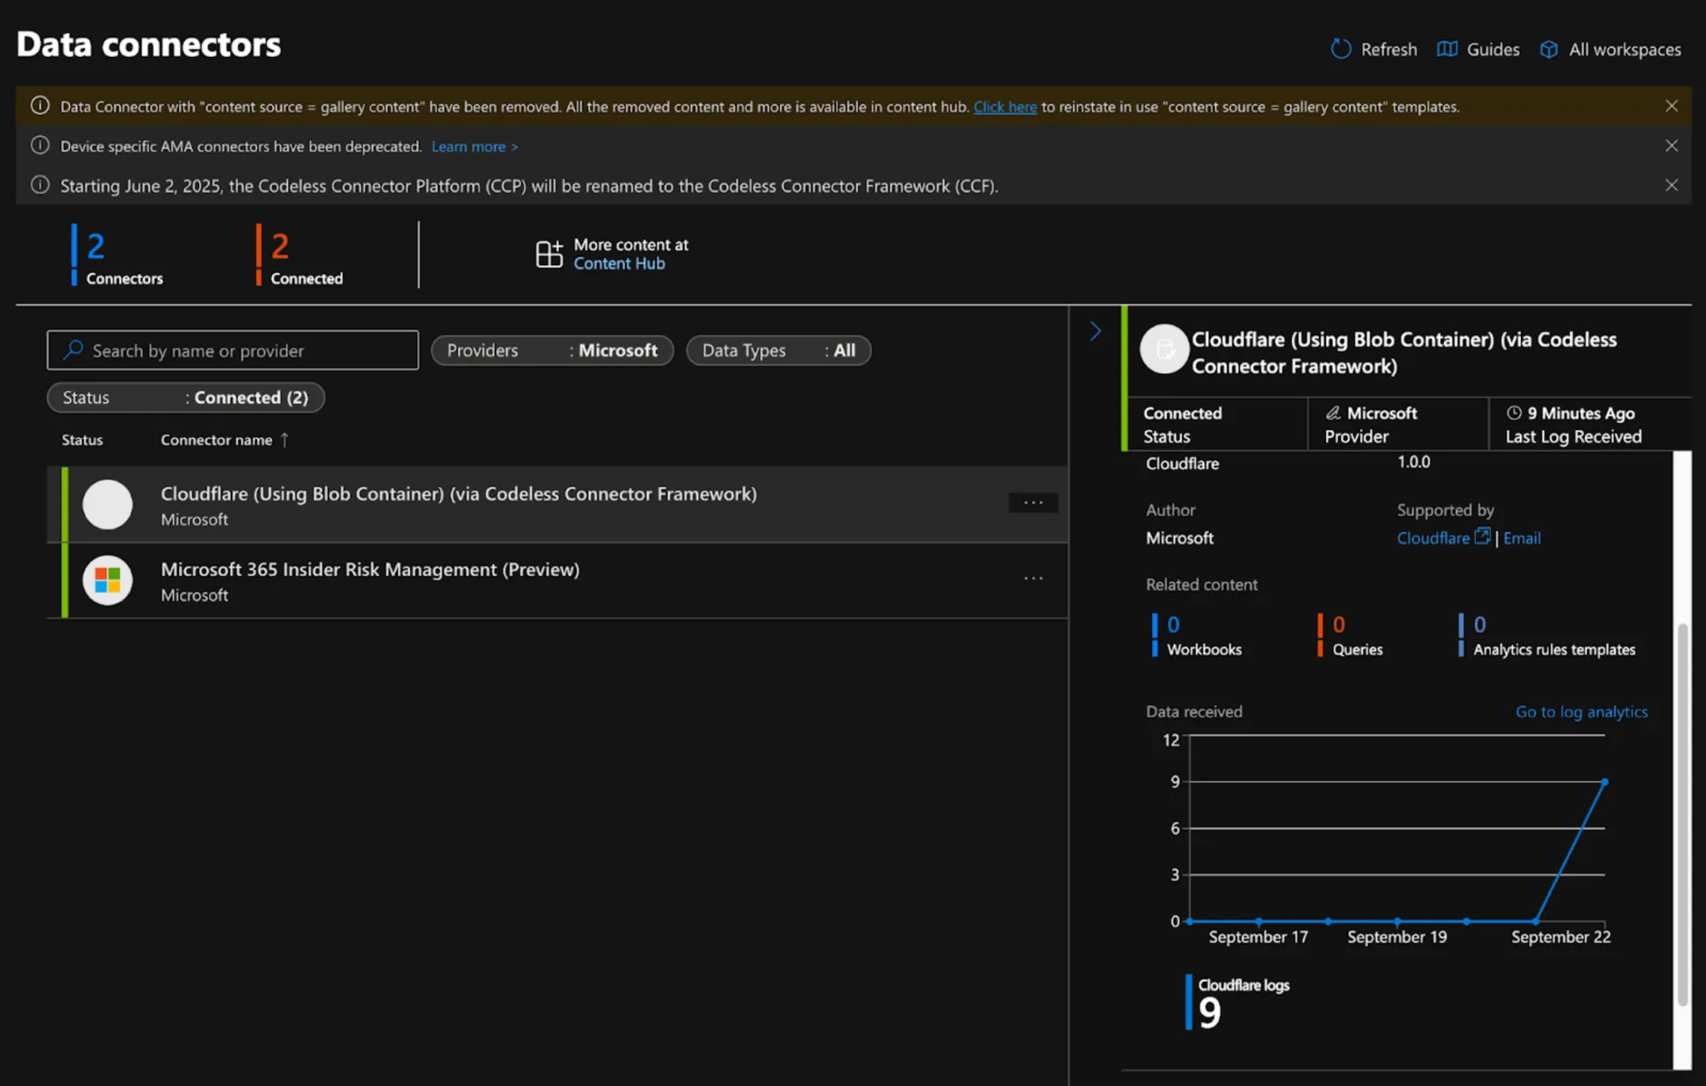This screenshot has height=1086, width=1706.
Task: Open the Status Connected filter dropdown
Action: click(185, 397)
